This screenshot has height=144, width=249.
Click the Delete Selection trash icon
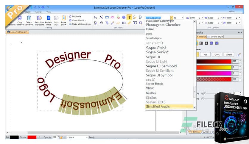coord(29,18)
